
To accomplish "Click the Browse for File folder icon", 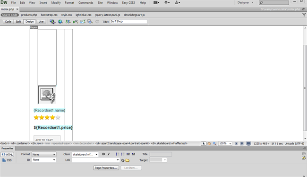I will pyautogui.click(x=128, y=160).
